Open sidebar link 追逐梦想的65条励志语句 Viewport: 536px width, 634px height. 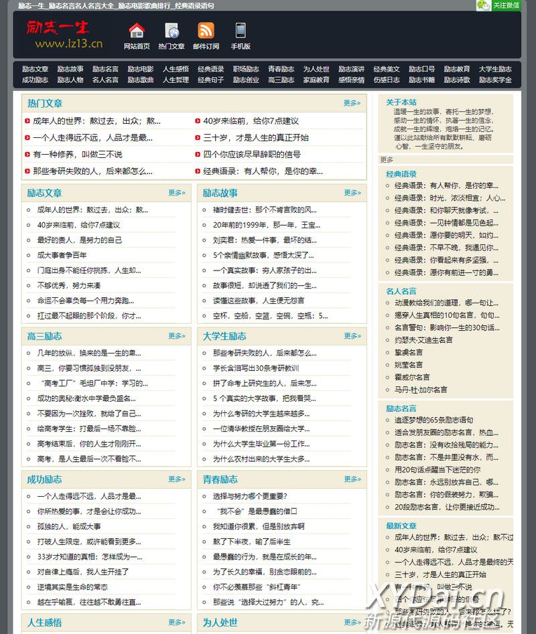434,420
